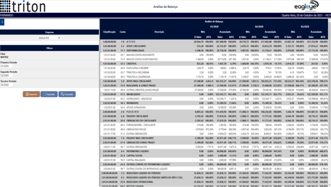Click the Filtros panel header
Viewport: 331px width, 187px height.
click(x=50, y=48)
